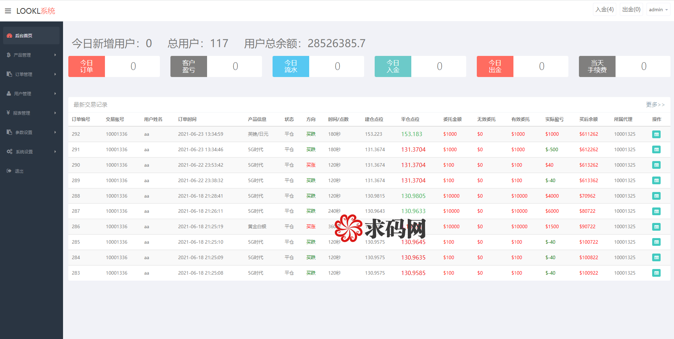Expand the 报表管理 submenu arrow

55,113
